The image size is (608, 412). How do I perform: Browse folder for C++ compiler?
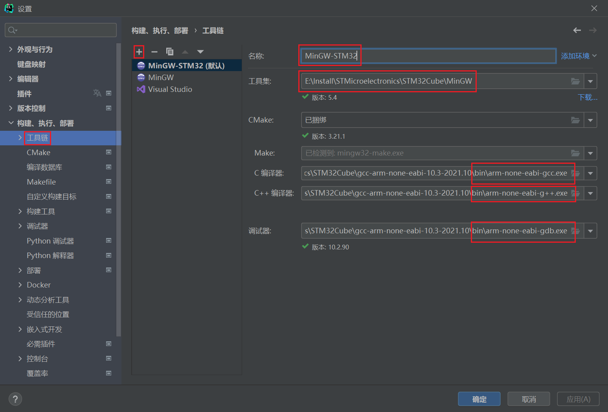click(575, 193)
